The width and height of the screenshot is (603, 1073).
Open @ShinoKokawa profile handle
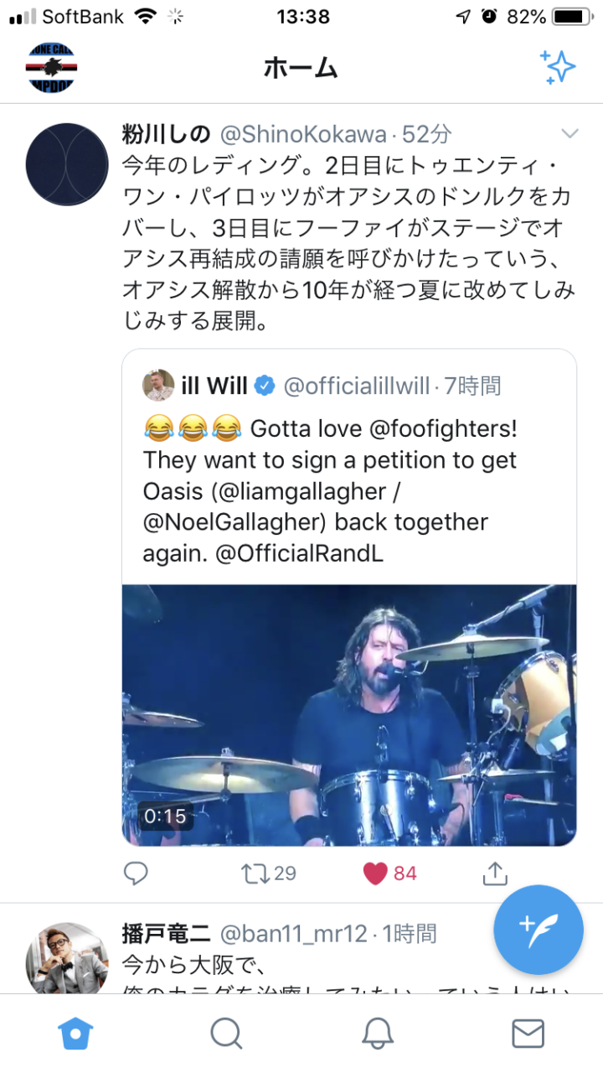click(303, 135)
